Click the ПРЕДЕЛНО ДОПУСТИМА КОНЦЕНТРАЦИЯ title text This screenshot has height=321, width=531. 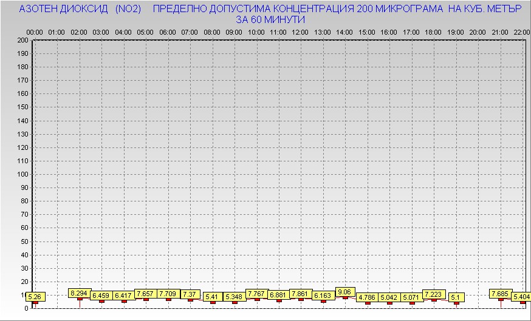(253, 9)
